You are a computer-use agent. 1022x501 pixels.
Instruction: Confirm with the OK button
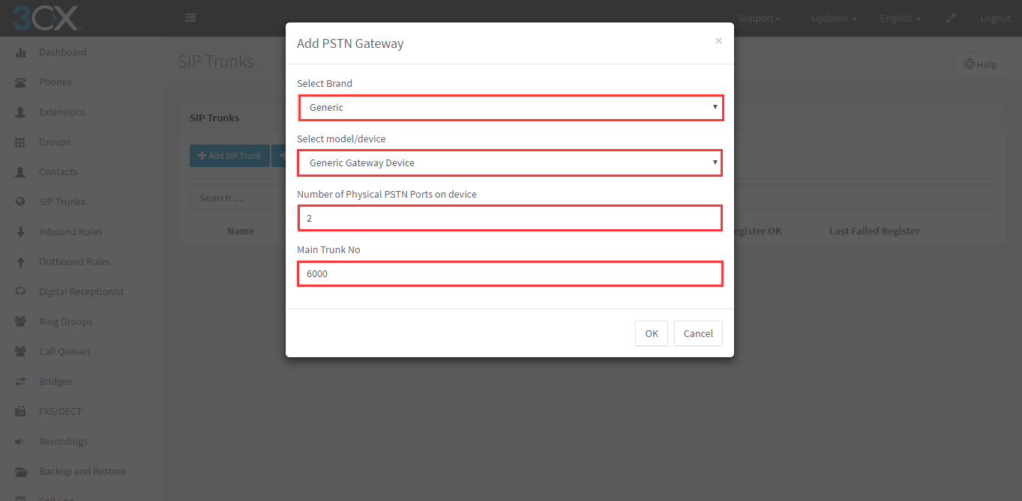(652, 333)
